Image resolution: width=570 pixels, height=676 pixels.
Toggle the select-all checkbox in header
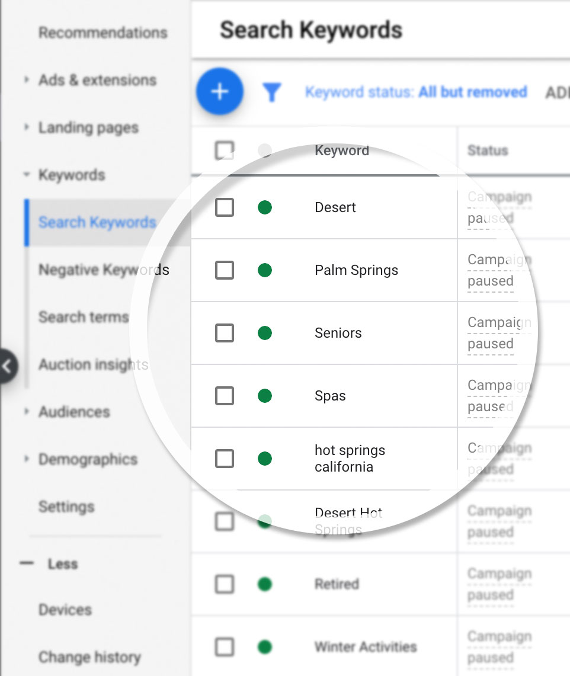225,150
